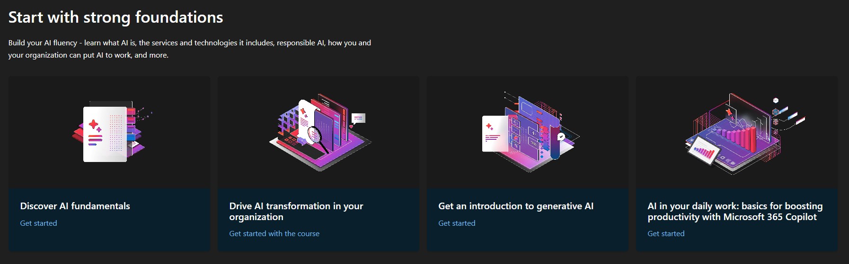Click the tablet chart in the Copilot card artwork

(x=703, y=153)
